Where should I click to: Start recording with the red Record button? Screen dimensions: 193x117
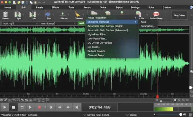pyautogui.click(x=39, y=107)
